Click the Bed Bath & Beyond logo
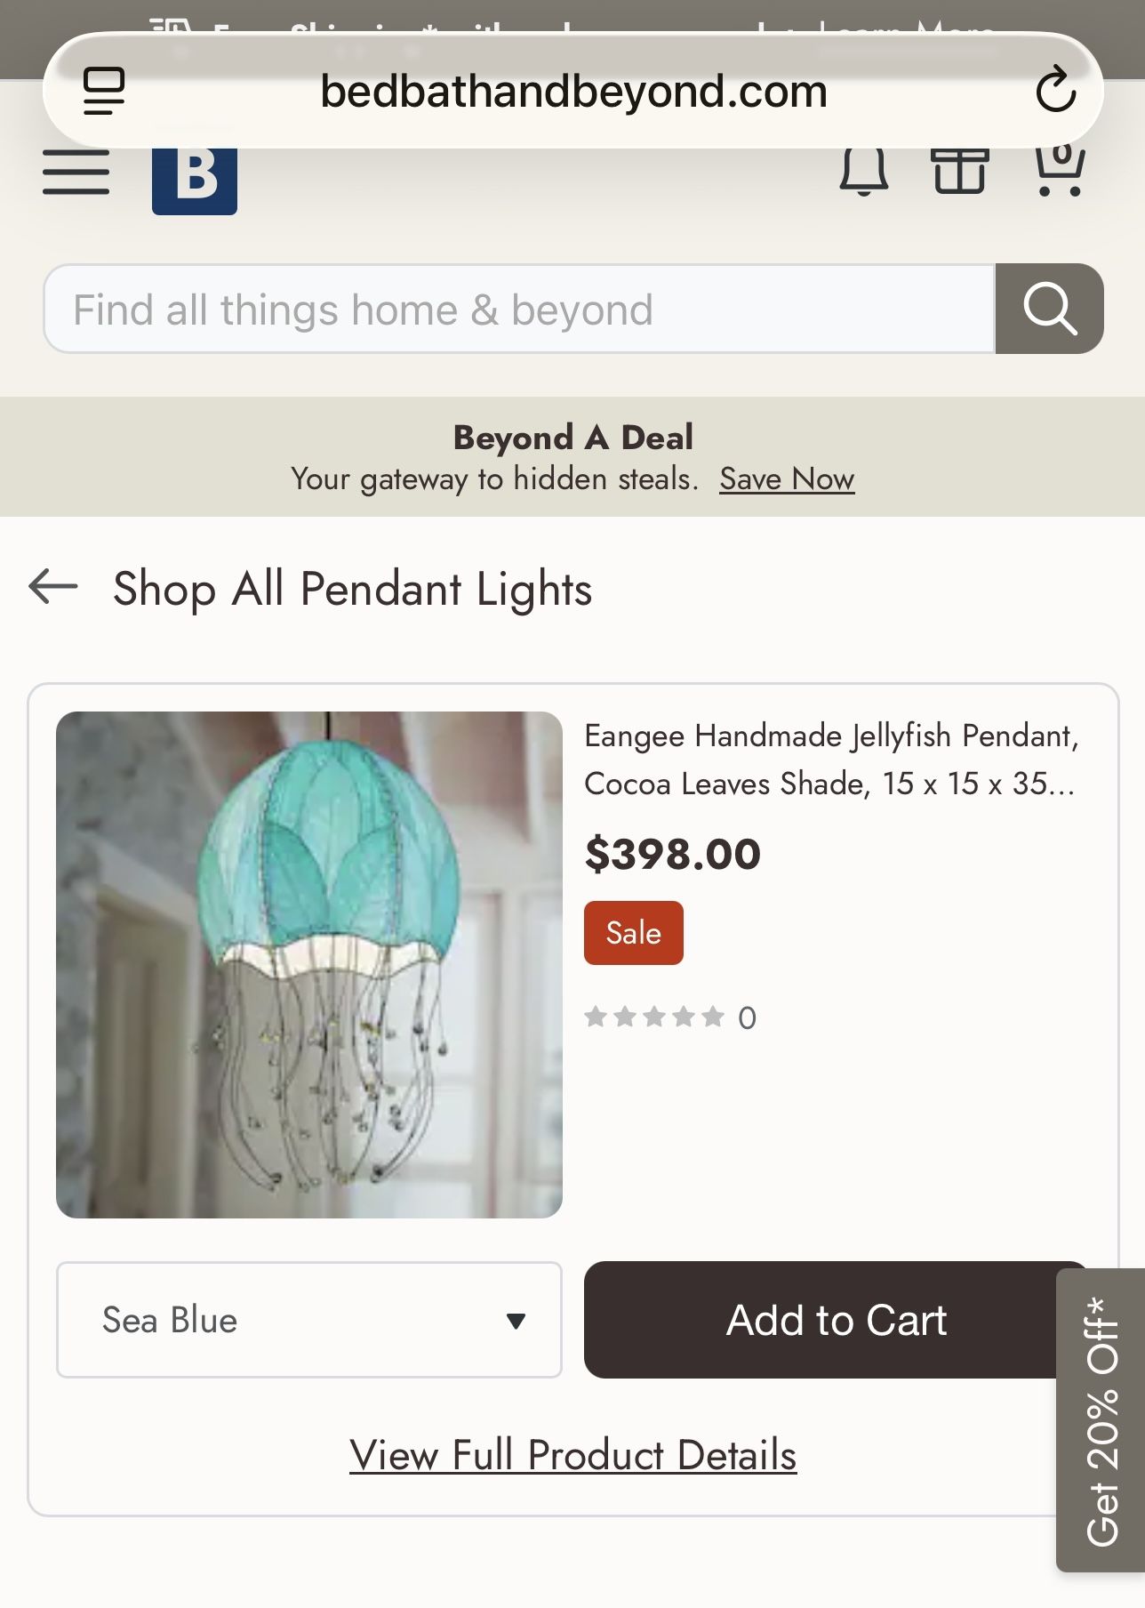This screenshot has height=1608, width=1145. tap(195, 178)
